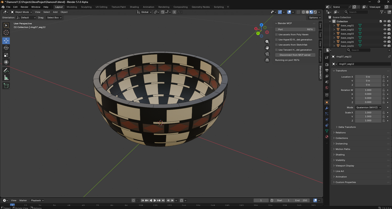Toggle visibility eye for base_seg04

[x=385, y=38]
